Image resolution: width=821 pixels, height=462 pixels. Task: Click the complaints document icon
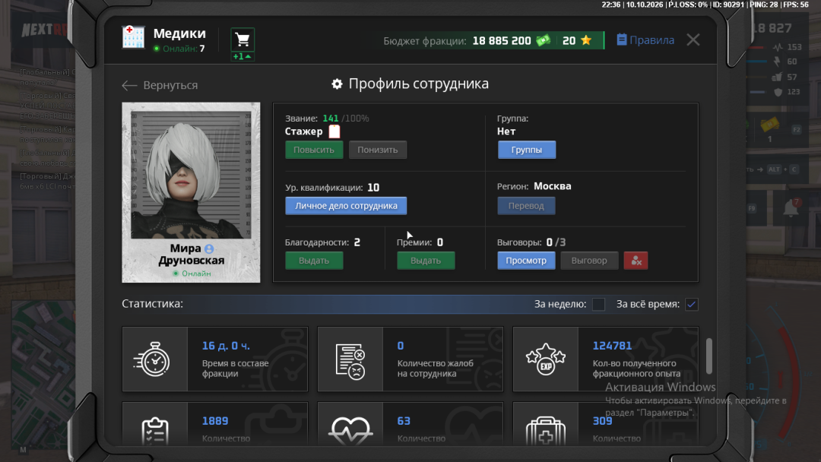pos(350,361)
